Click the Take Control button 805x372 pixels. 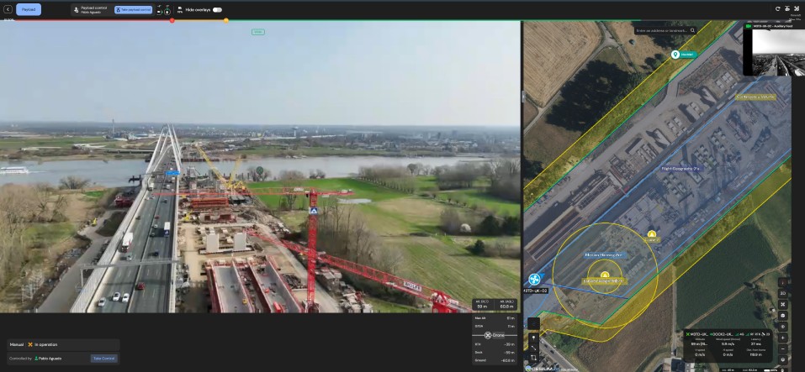[103, 359]
